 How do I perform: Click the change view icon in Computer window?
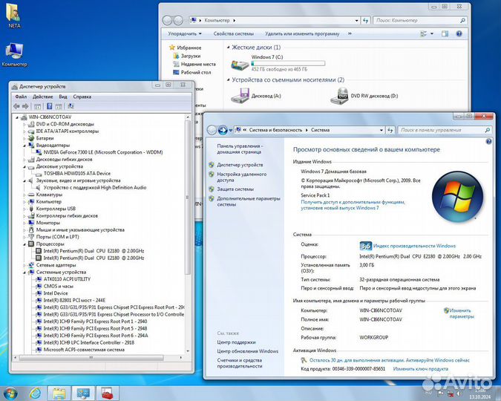423,33
